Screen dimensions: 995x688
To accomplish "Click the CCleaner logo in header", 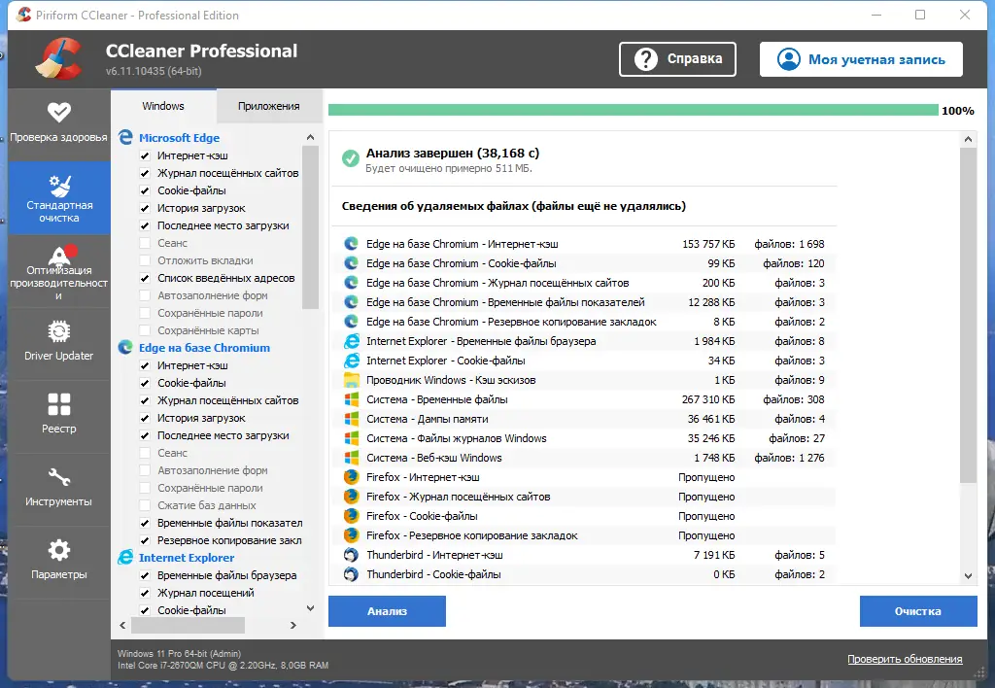I will [59, 58].
